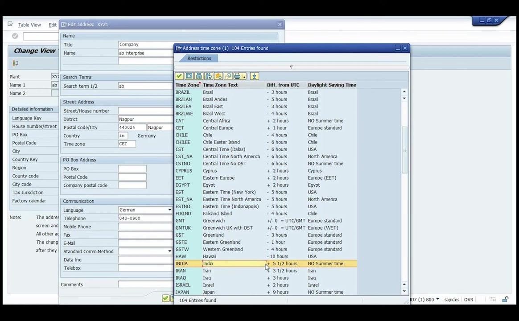Click the Print icon in toolbar
The image size is (519, 321).
tap(237, 76)
